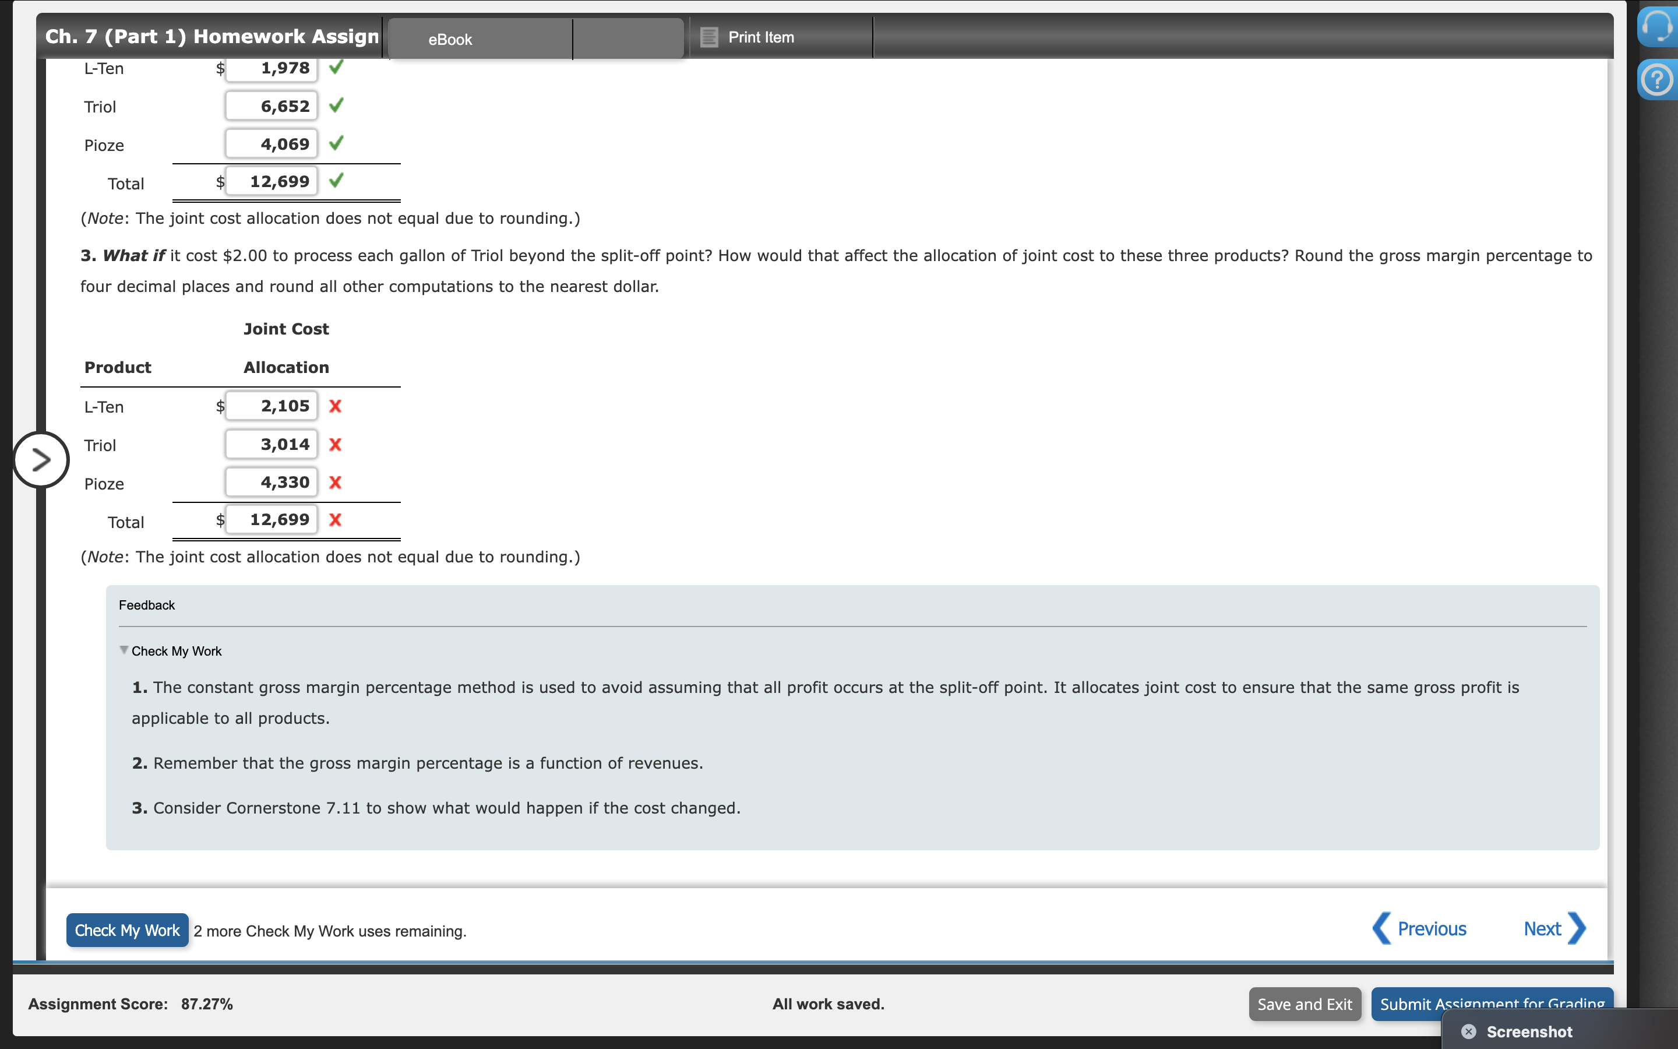1678x1049 pixels.
Task: Collapse the Check My Work feedback triangle
Action: tap(124, 650)
